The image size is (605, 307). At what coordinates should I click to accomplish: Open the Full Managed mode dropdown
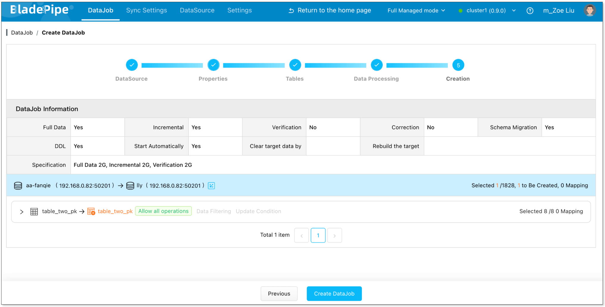(x=416, y=11)
